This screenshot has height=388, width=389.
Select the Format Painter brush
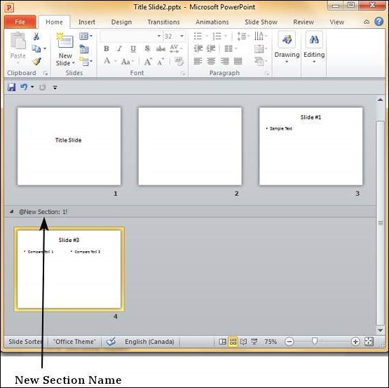36,61
